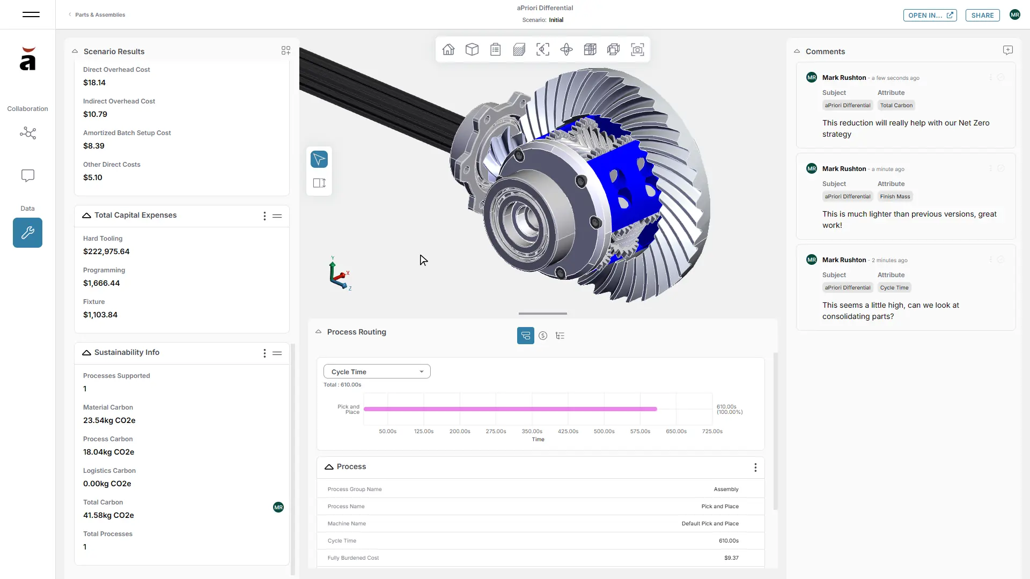
Task: Open the hamburger menu top left
Action: click(31, 14)
